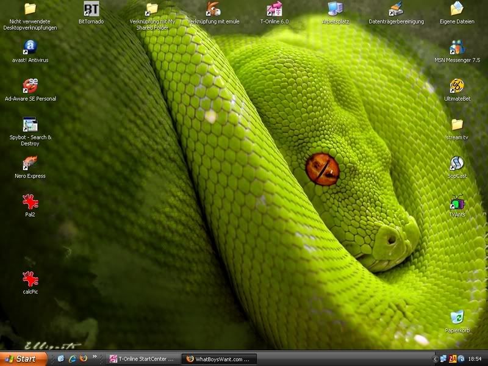The image size is (488, 366).
Task: Click the Pal2 desktop icon
Action: [x=30, y=202]
